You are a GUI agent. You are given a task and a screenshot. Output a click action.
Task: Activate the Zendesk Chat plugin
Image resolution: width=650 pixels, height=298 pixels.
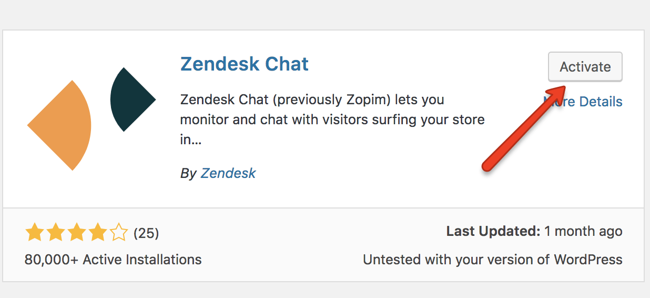(585, 67)
